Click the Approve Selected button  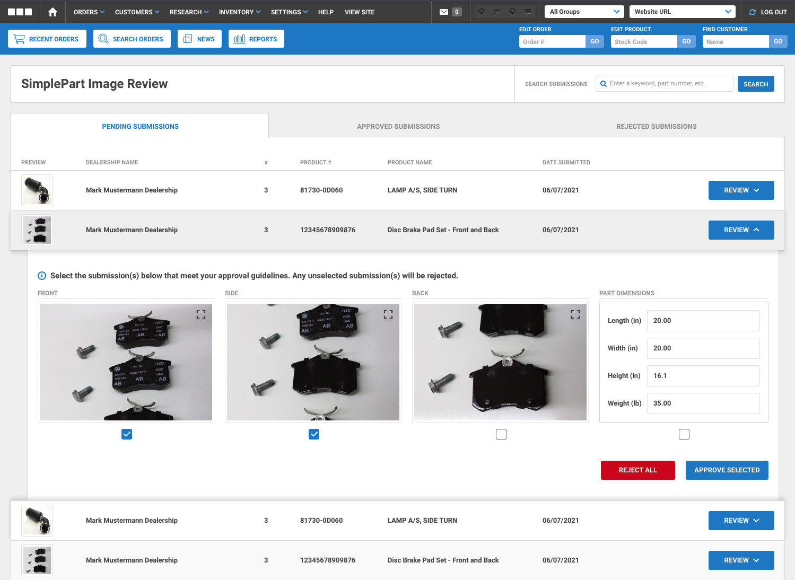click(727, 470)
